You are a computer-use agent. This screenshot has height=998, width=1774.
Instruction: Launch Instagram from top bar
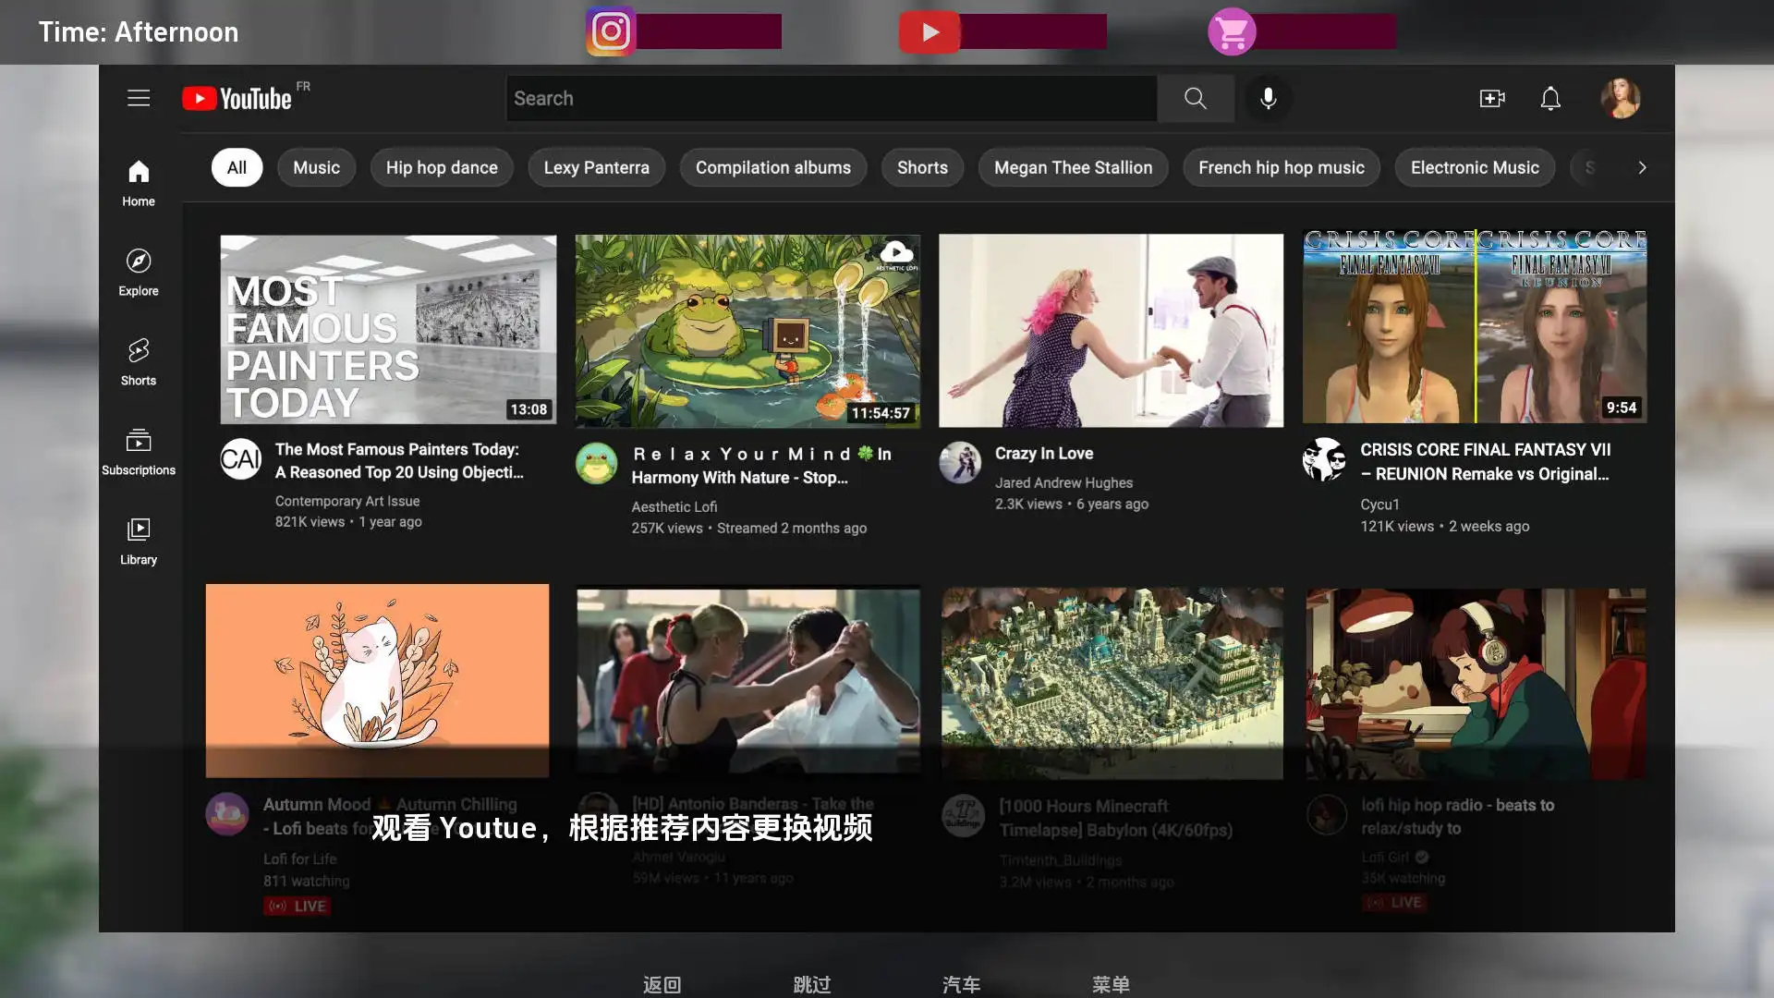point(611,31)
